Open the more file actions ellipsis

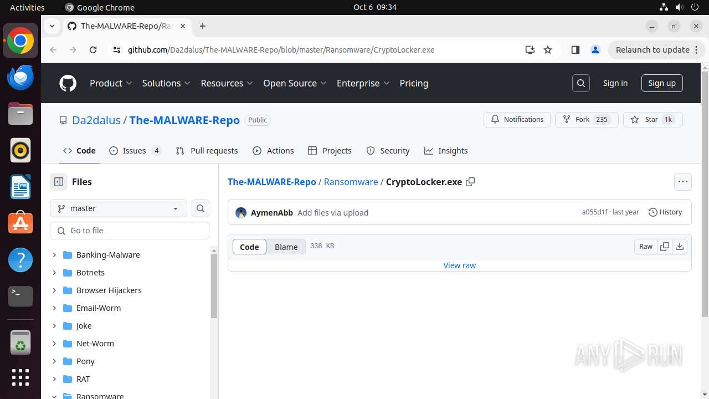coord(683,182)
